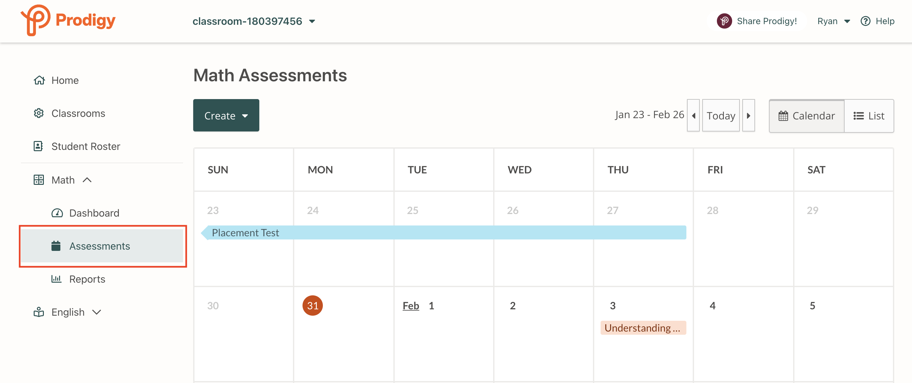This screenshot has width=912, height=383.
Task: Select the Dashboard gauge icon
Action: [x=57, y=213]
